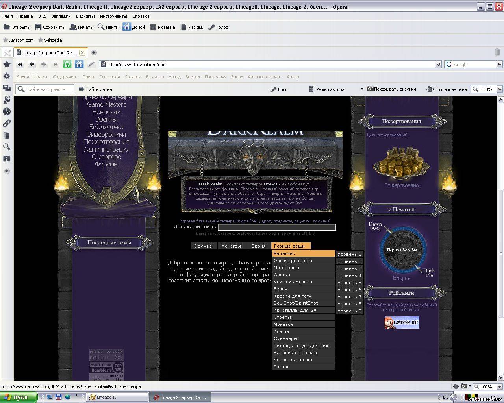Select the Оружие database tab

(203, 246)
